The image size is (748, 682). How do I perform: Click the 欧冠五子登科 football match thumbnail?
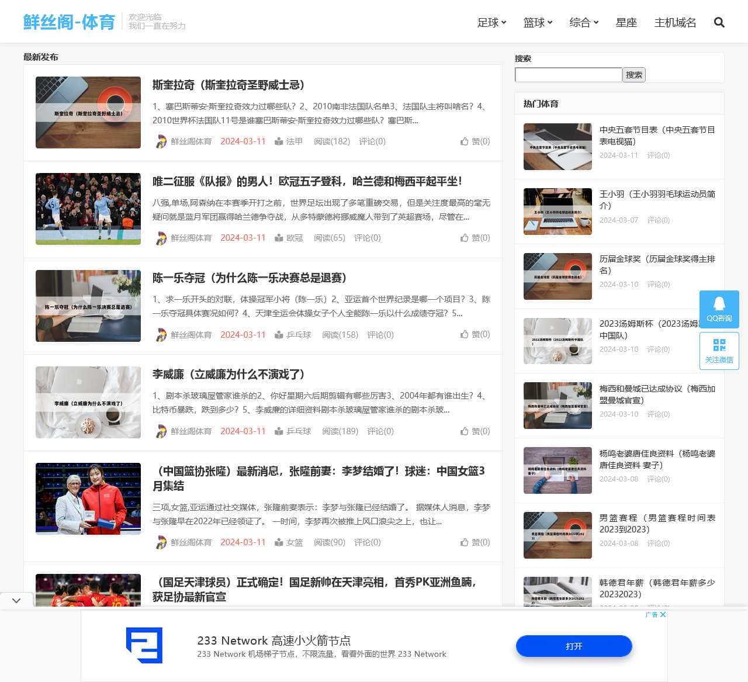pos(88,209)
